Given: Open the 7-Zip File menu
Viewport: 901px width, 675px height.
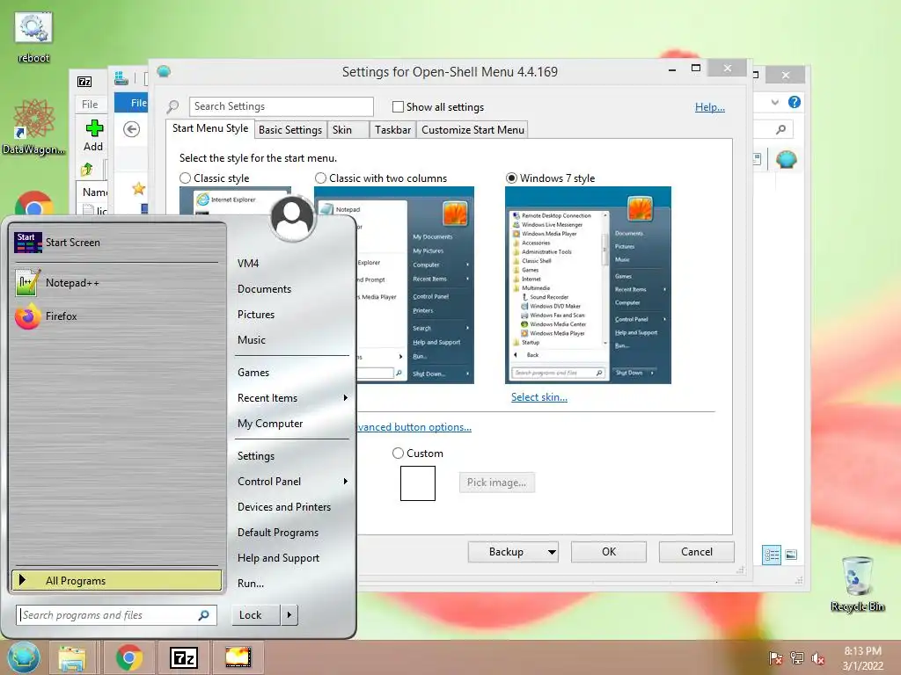Looking at the screenshot, I should (90, 105).
